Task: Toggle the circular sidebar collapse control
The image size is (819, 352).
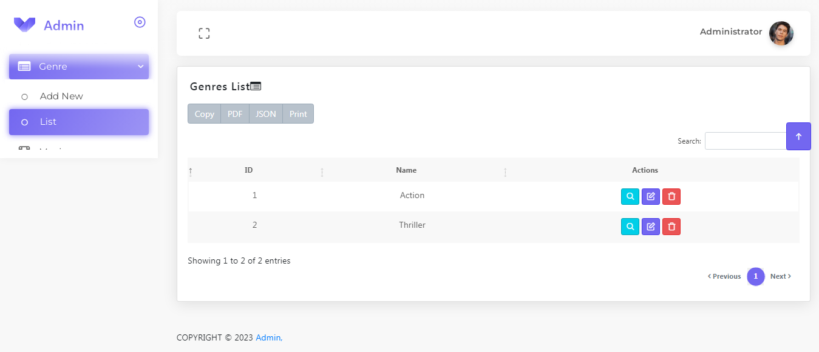Action: click(x=140, y=22)
